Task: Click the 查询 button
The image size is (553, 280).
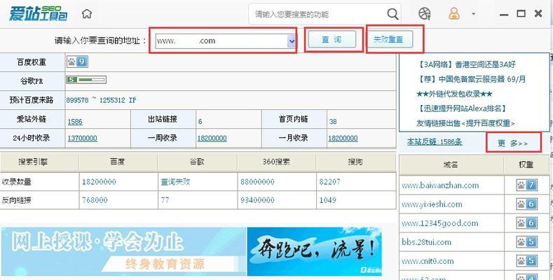Action: click(332, 40)
